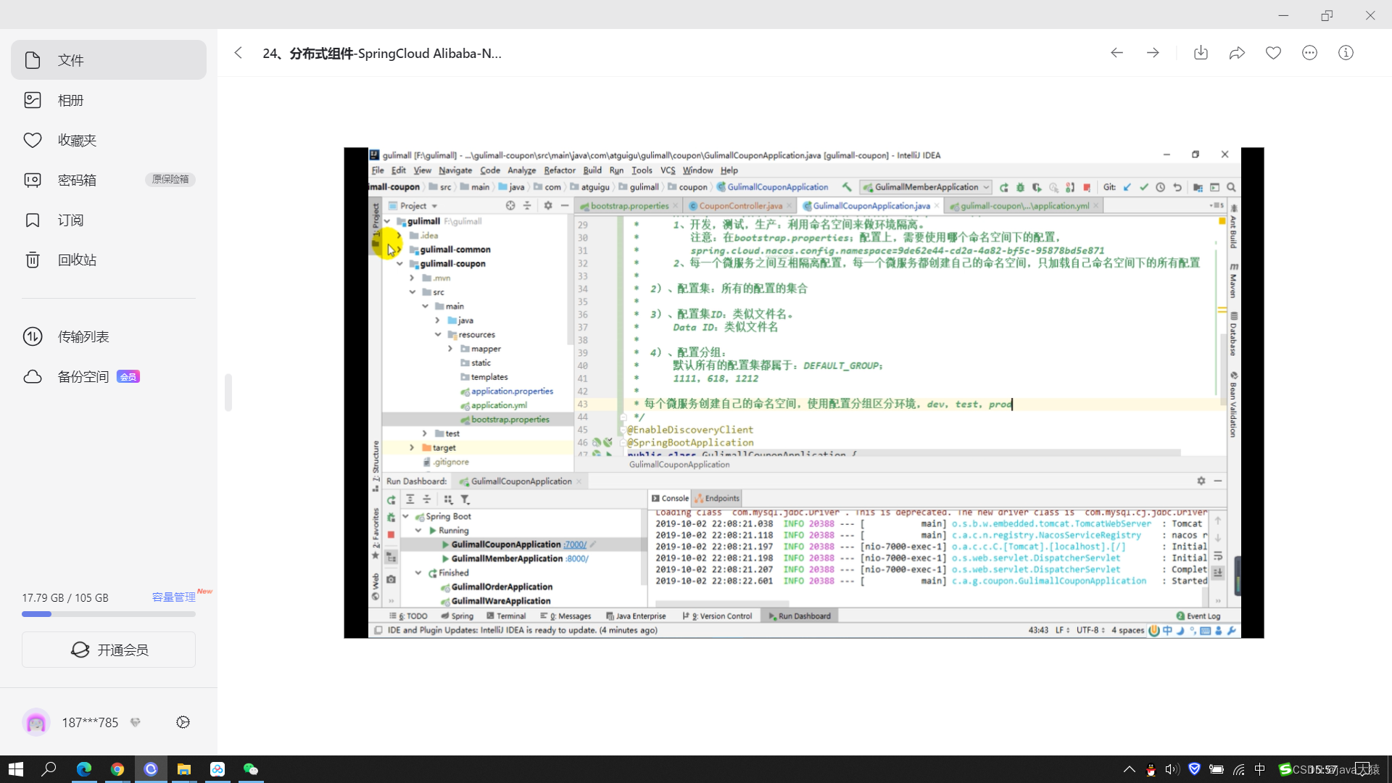Switch to Endpoints tab in previewed console
This screenshot has width=1392, height=783.
(717, 499)
